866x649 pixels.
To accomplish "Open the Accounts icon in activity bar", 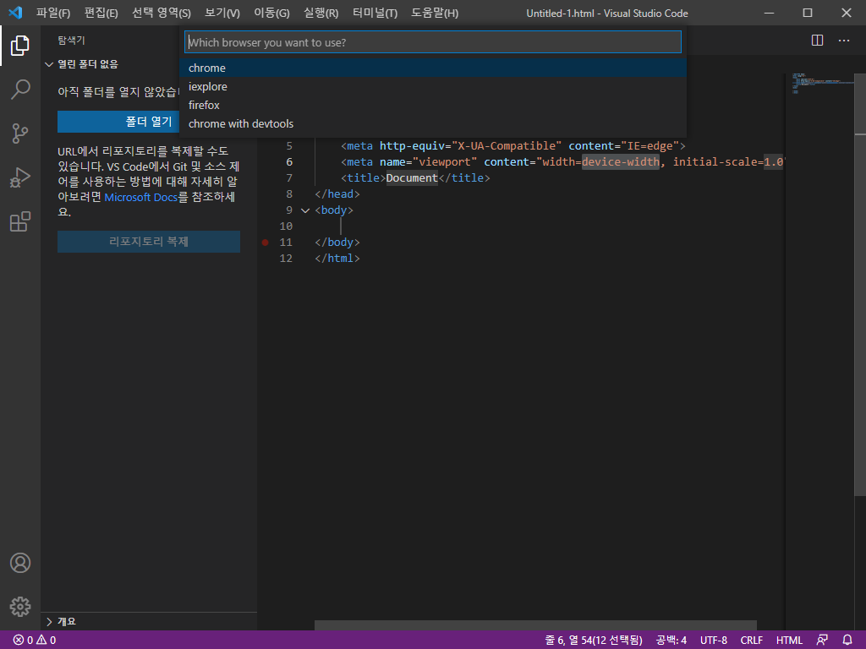I will [20, 563].
